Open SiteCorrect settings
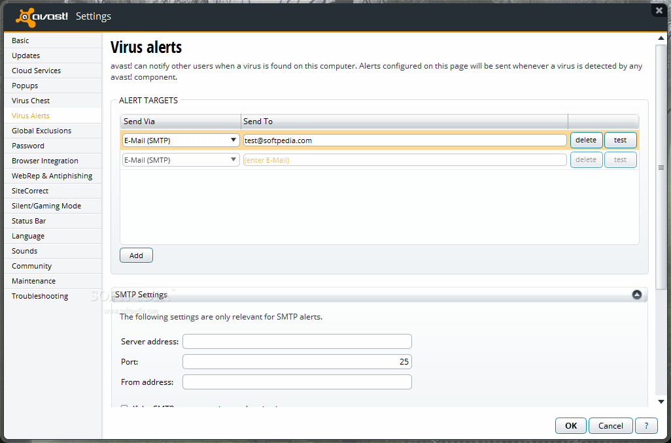Viewport: 671px width, 443px height. 52,191
